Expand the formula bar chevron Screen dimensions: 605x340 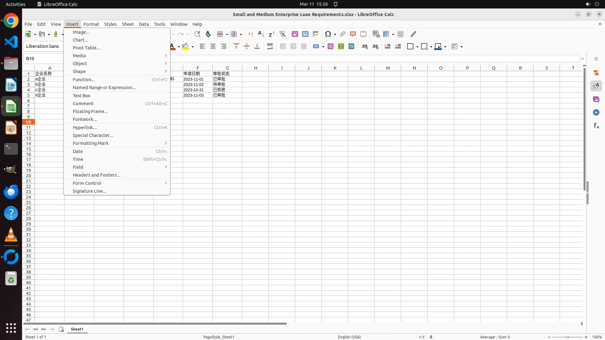click(x=582, y=59)
